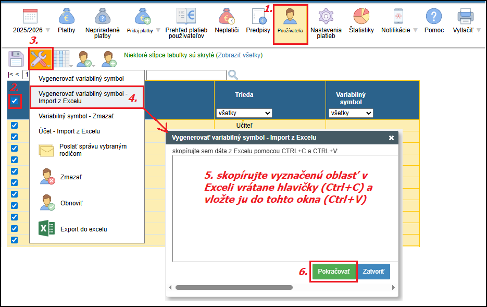Expand the Trieda filter dropdown
Viewport: 487px width, 307px height.
[x=244, y=113]
